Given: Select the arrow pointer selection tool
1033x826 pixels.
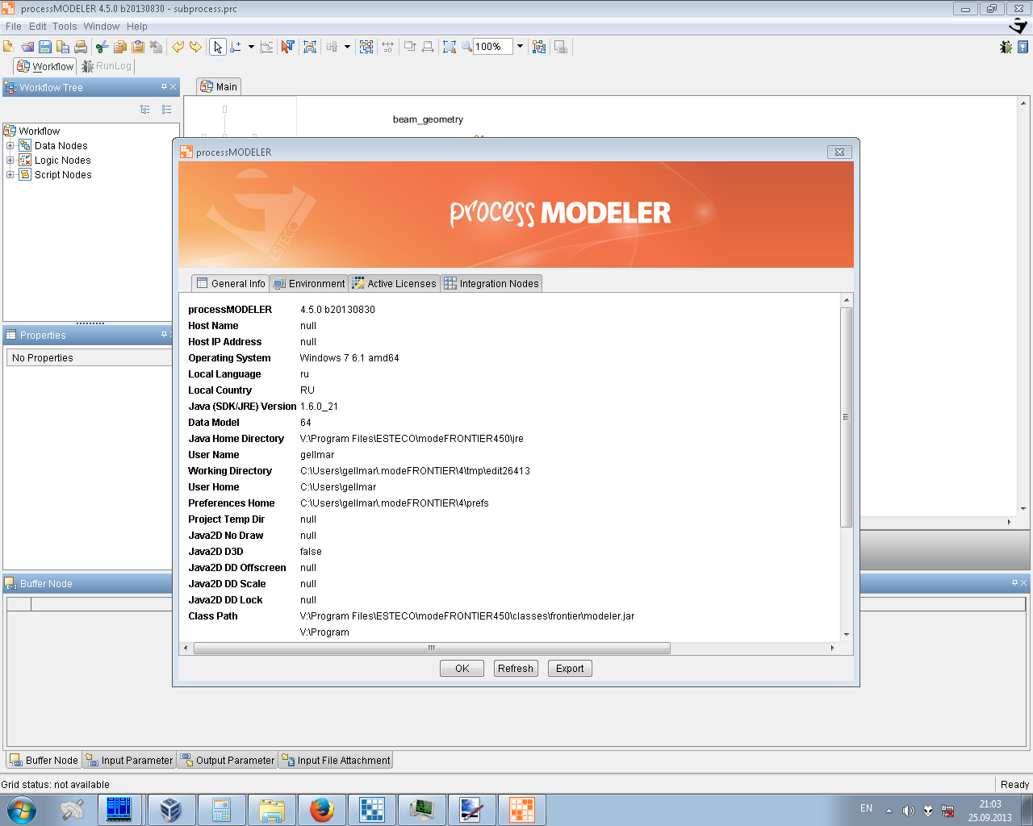Looking at the screenshot, I should tap(217, 47).
